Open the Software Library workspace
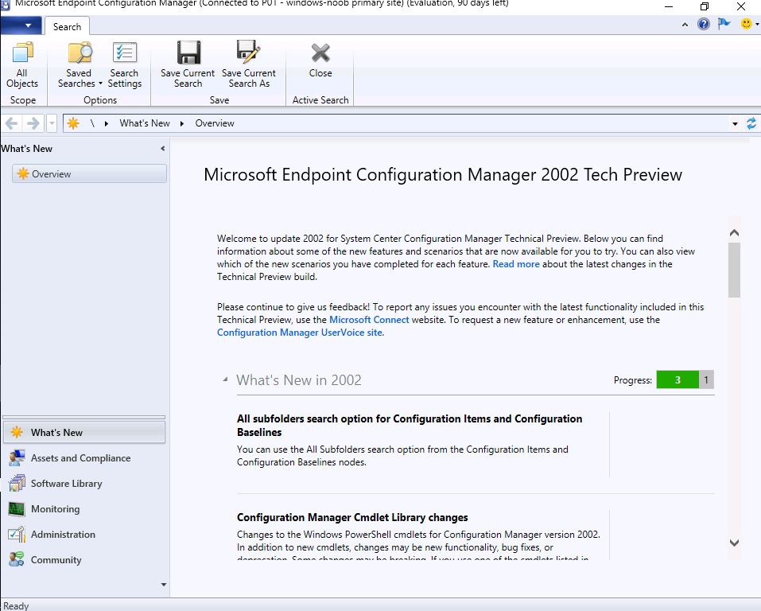This screenshot has height=611, width=761. (x=84, y=483)
